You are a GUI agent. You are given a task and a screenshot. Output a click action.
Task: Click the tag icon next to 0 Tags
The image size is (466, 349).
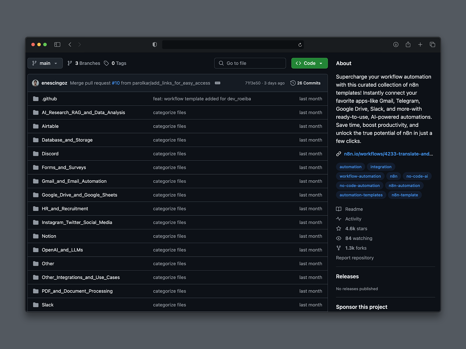tap(106, 63)
